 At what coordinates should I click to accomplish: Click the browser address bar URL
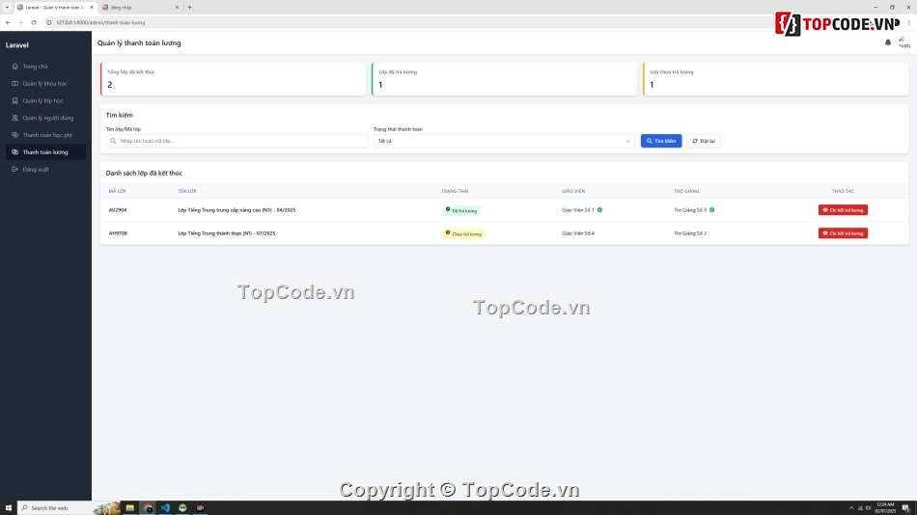100,22
